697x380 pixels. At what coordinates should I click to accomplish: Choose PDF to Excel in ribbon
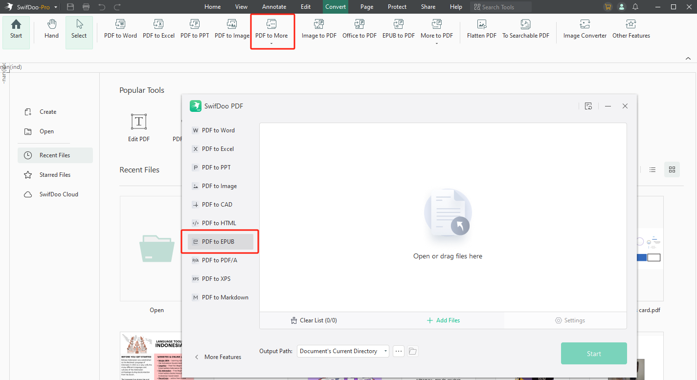pos(158,29)
